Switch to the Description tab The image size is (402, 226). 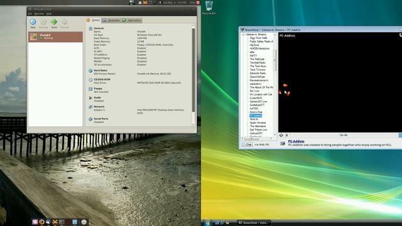pos(132,20)
